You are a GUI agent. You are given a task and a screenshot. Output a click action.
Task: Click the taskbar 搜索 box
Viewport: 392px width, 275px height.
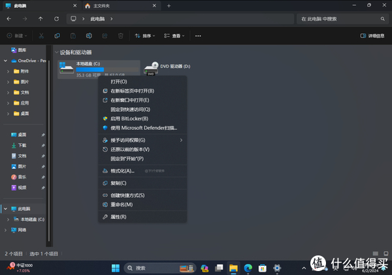160,268
